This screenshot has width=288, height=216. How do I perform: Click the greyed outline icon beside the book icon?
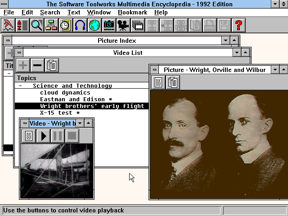tap(181, 25)
